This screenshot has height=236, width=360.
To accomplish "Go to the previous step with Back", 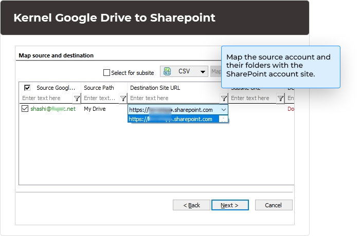I will tap(191, 205).
